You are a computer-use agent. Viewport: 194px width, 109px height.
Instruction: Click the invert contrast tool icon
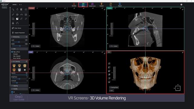[x=22, y=9]
